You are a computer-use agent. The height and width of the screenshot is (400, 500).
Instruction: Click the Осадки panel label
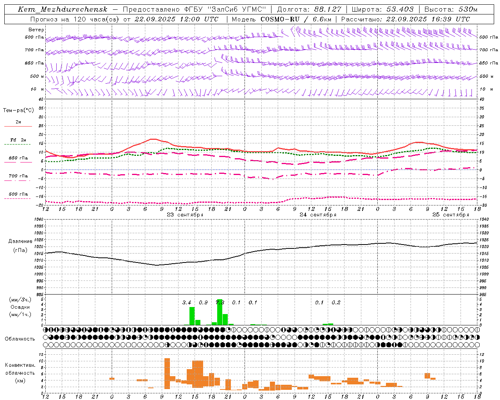[x=20, y=307]
